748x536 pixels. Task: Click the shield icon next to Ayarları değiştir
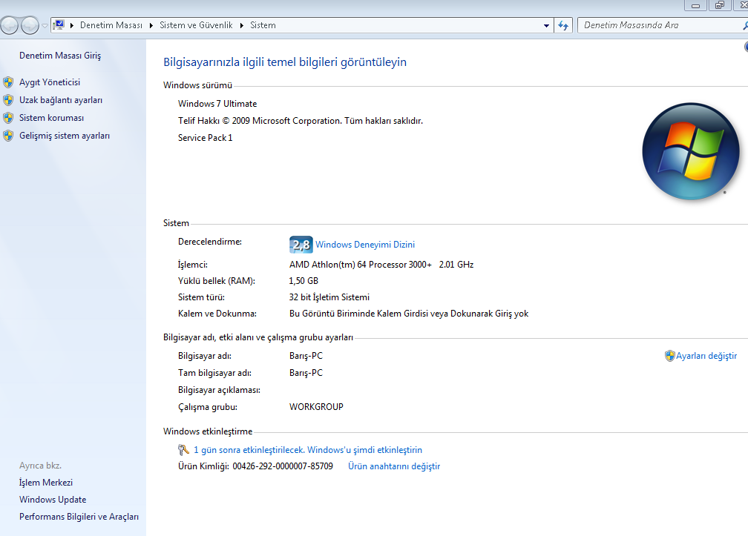tap(670, 356)
